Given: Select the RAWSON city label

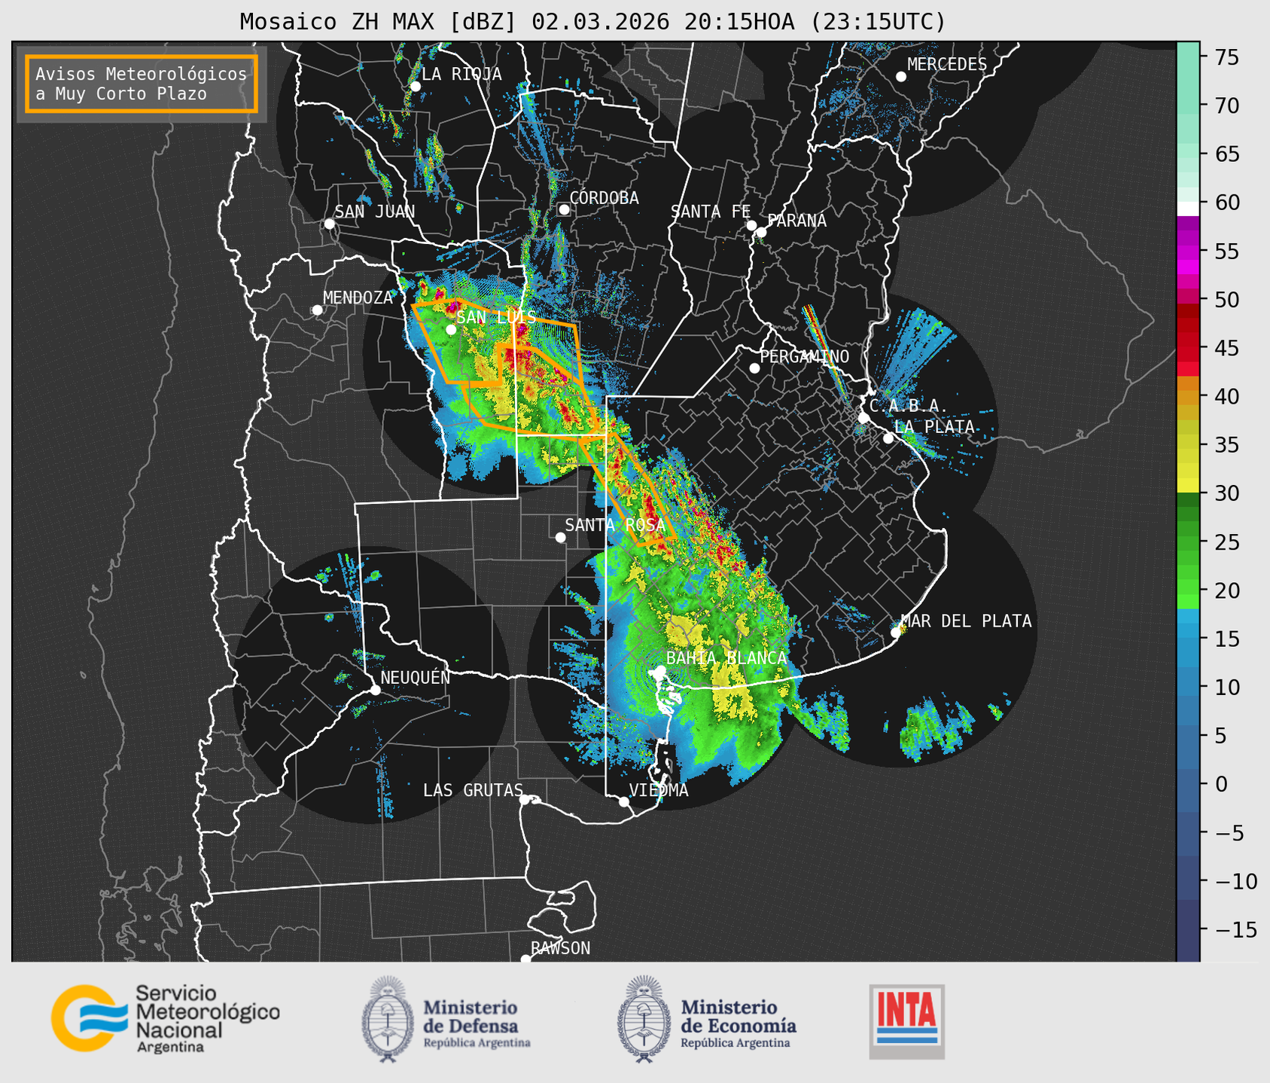Looking at the screenshot, I should [560, 948].
